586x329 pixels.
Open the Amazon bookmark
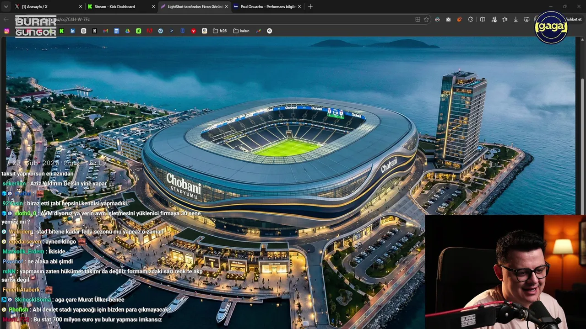(x=204, y=31)
